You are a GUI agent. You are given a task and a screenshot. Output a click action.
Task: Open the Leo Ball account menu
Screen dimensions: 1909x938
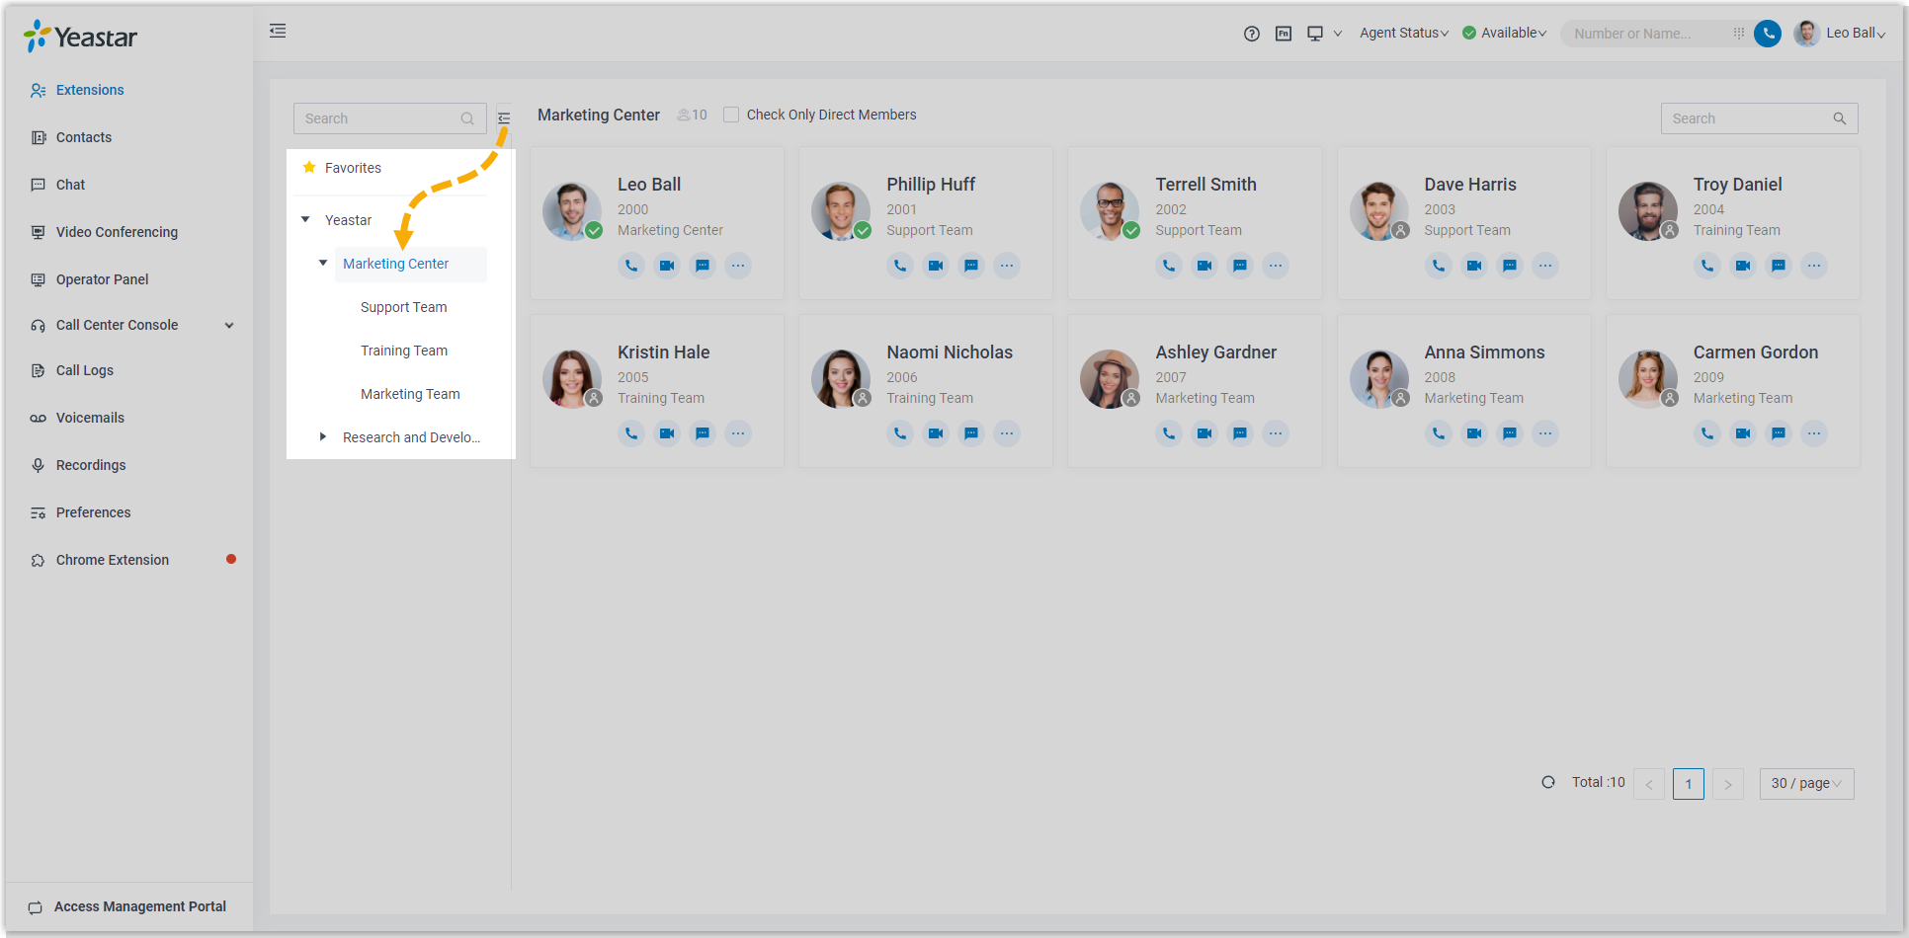click(x=1841, y=34)
